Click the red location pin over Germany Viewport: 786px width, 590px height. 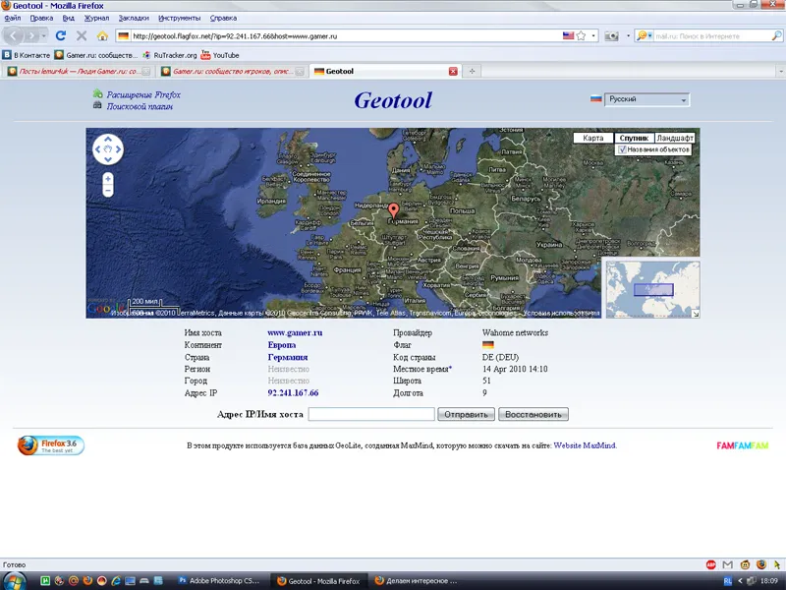pyautogui.click(x=394, y=209)
